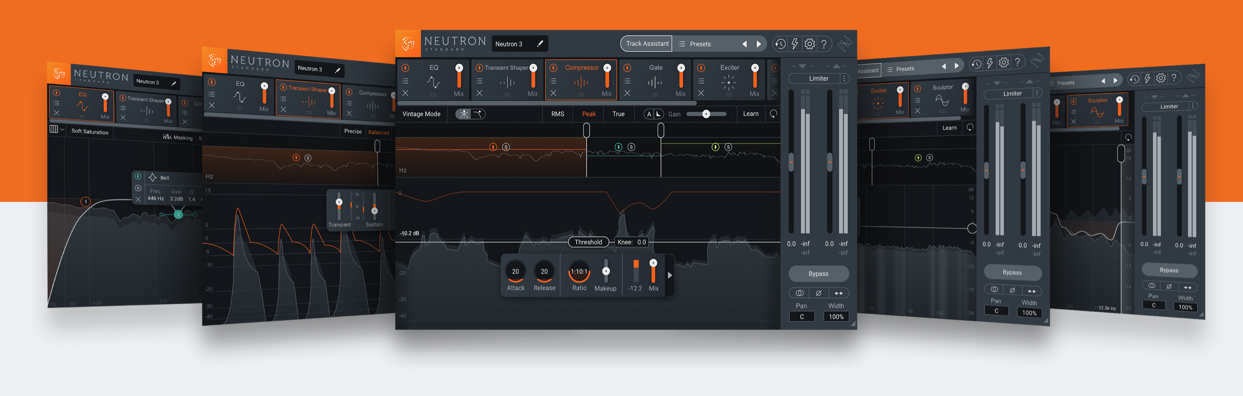The image size is (1243, 396).
Task: Toggle EQ module power in main window
Action: click(x=405, y=68)
